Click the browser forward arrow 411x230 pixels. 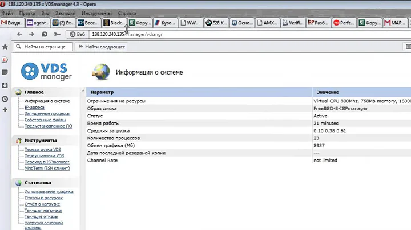(31, 34)
